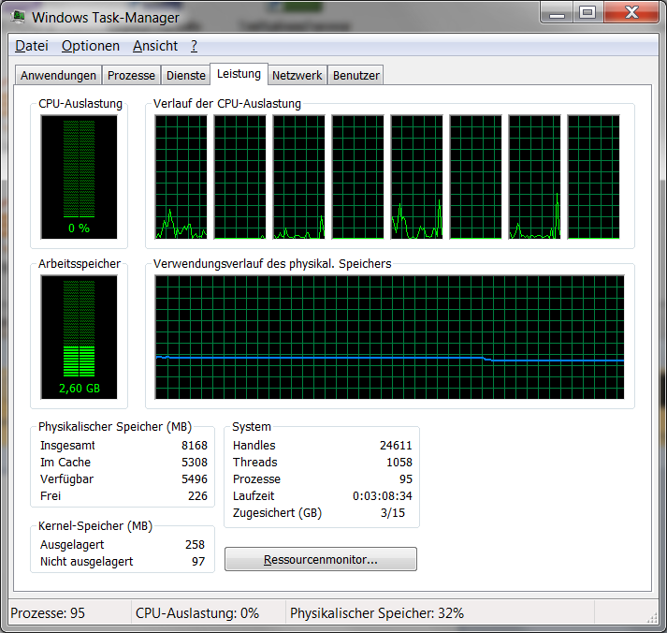The width and height of the screenshot is (667, 633).
Task: Click the Laufzeit value 0:03:08:34
Action: click(383, 496)
